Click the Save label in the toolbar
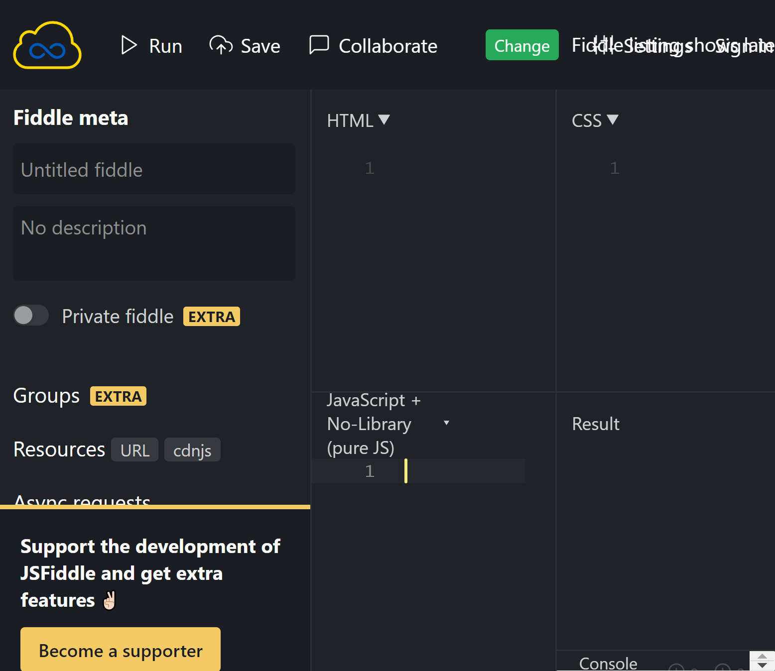Viewport: 775px width, 671px height. coord(260,46)
